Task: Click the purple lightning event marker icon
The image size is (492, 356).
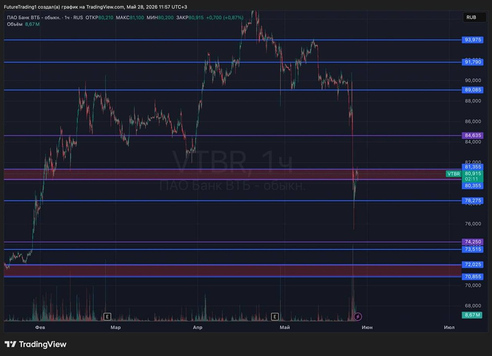Action: point(358,317)
